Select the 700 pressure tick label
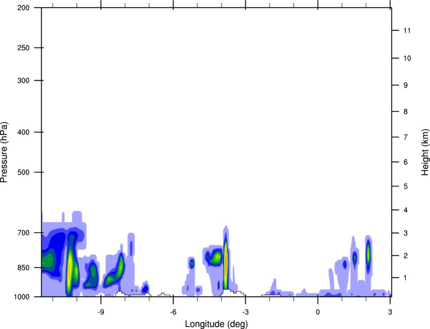The width and height of the screenshot is (430, 329). click(x=23, y=233)
